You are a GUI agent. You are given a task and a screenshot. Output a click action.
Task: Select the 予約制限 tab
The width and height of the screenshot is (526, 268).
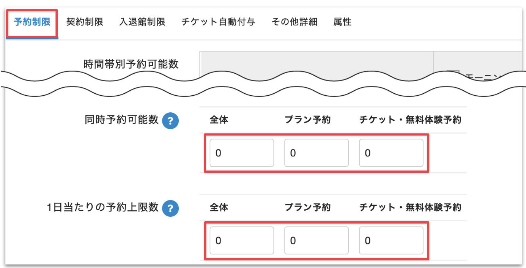32,22
